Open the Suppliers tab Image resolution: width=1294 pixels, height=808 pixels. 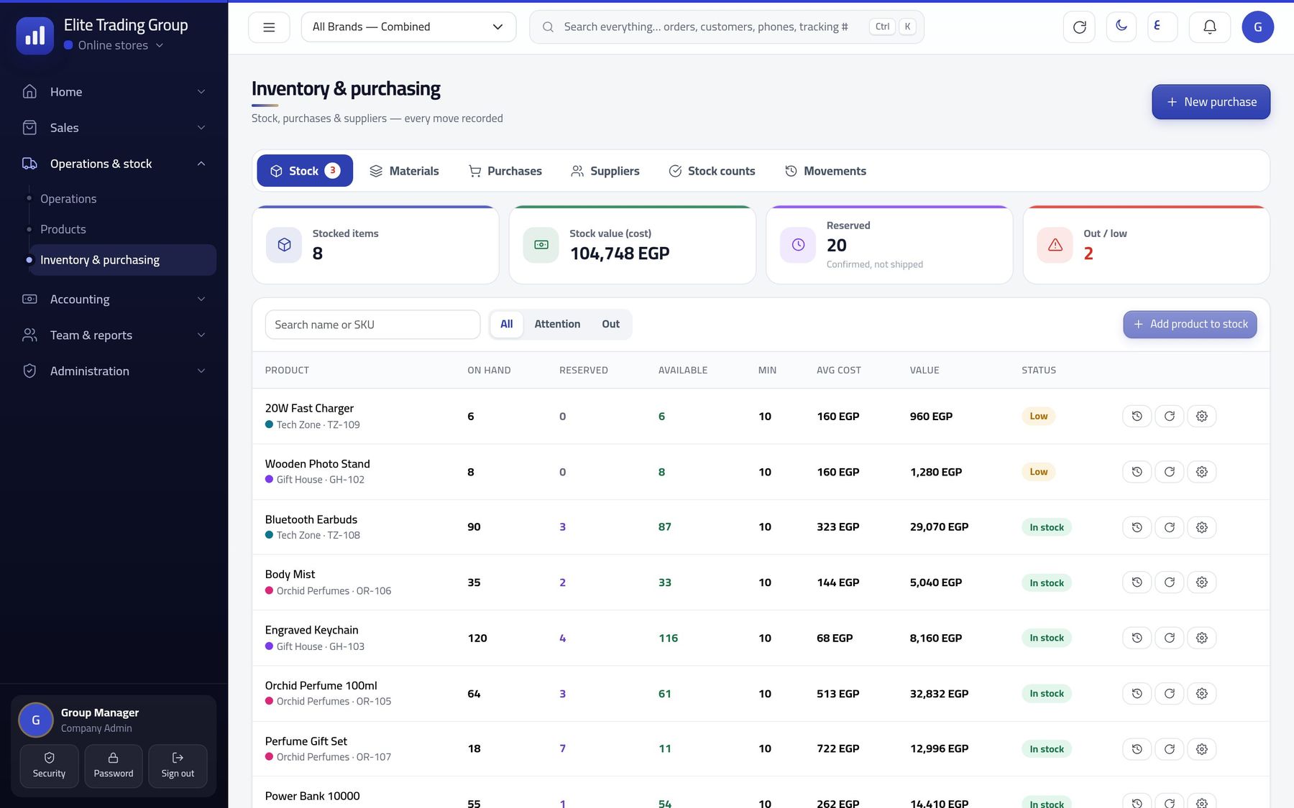(x=605, y=171)
